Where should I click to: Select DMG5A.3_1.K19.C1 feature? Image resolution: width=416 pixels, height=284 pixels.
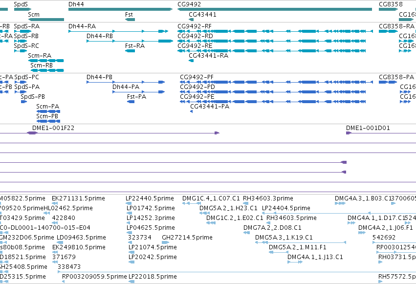pos(301,242)
